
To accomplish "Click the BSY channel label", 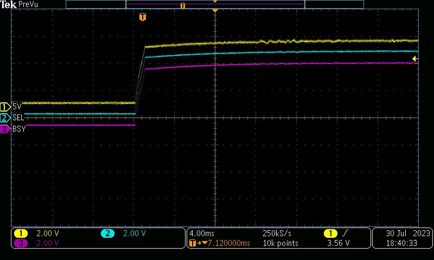I will pyautogui.click(x=19, y=129).
